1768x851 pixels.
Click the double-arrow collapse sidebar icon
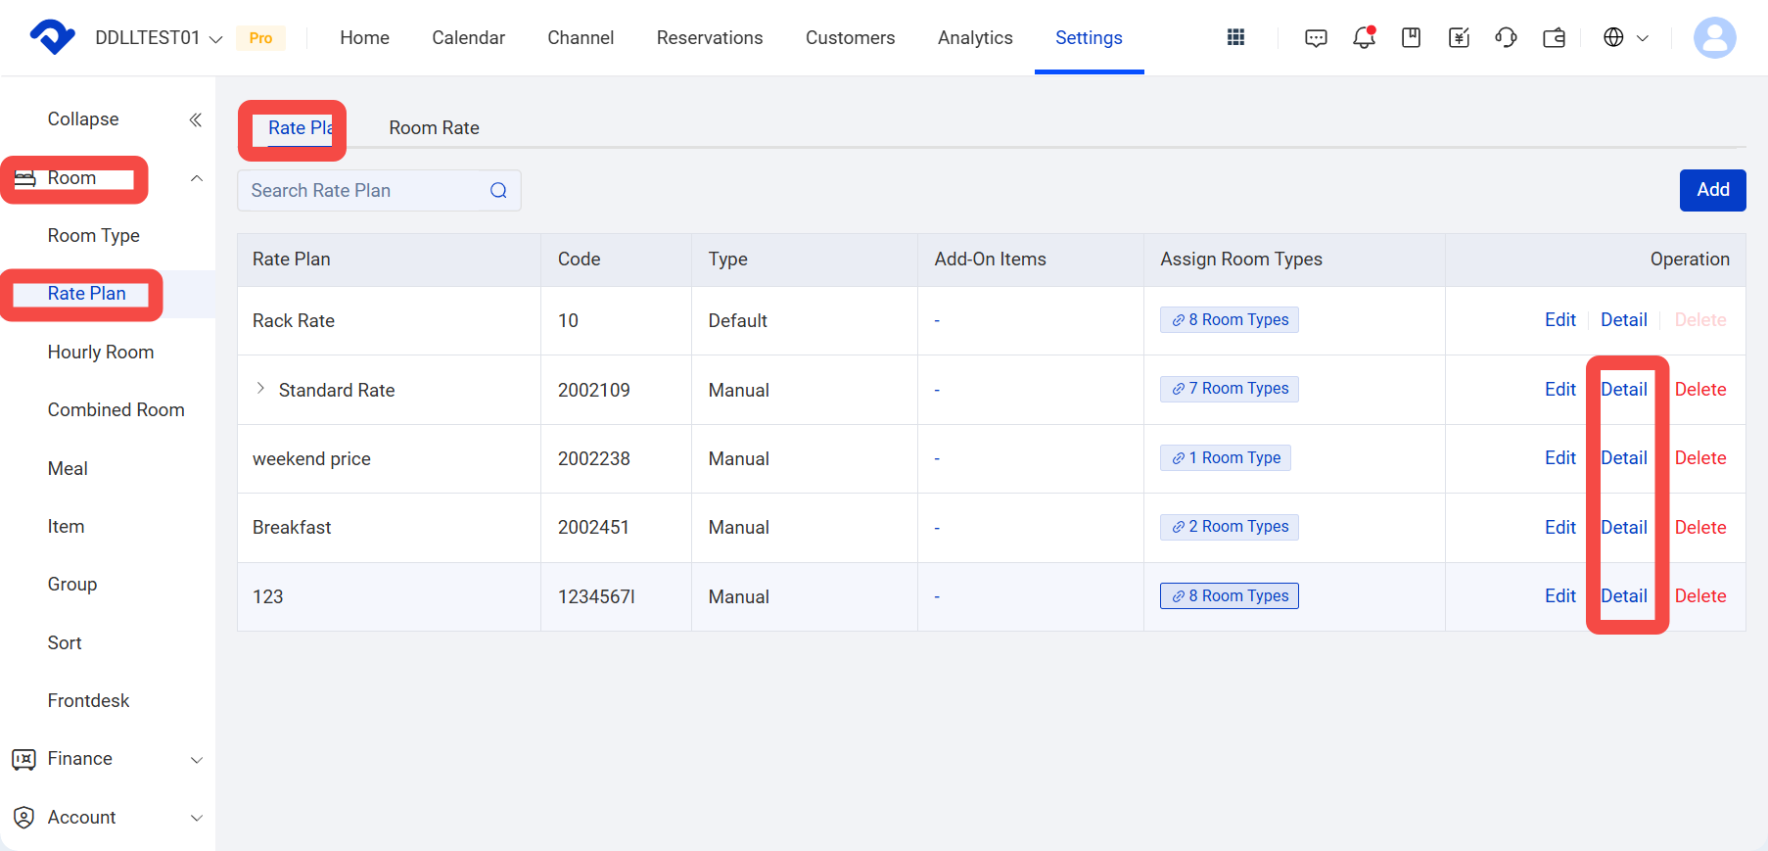point(196,119)
